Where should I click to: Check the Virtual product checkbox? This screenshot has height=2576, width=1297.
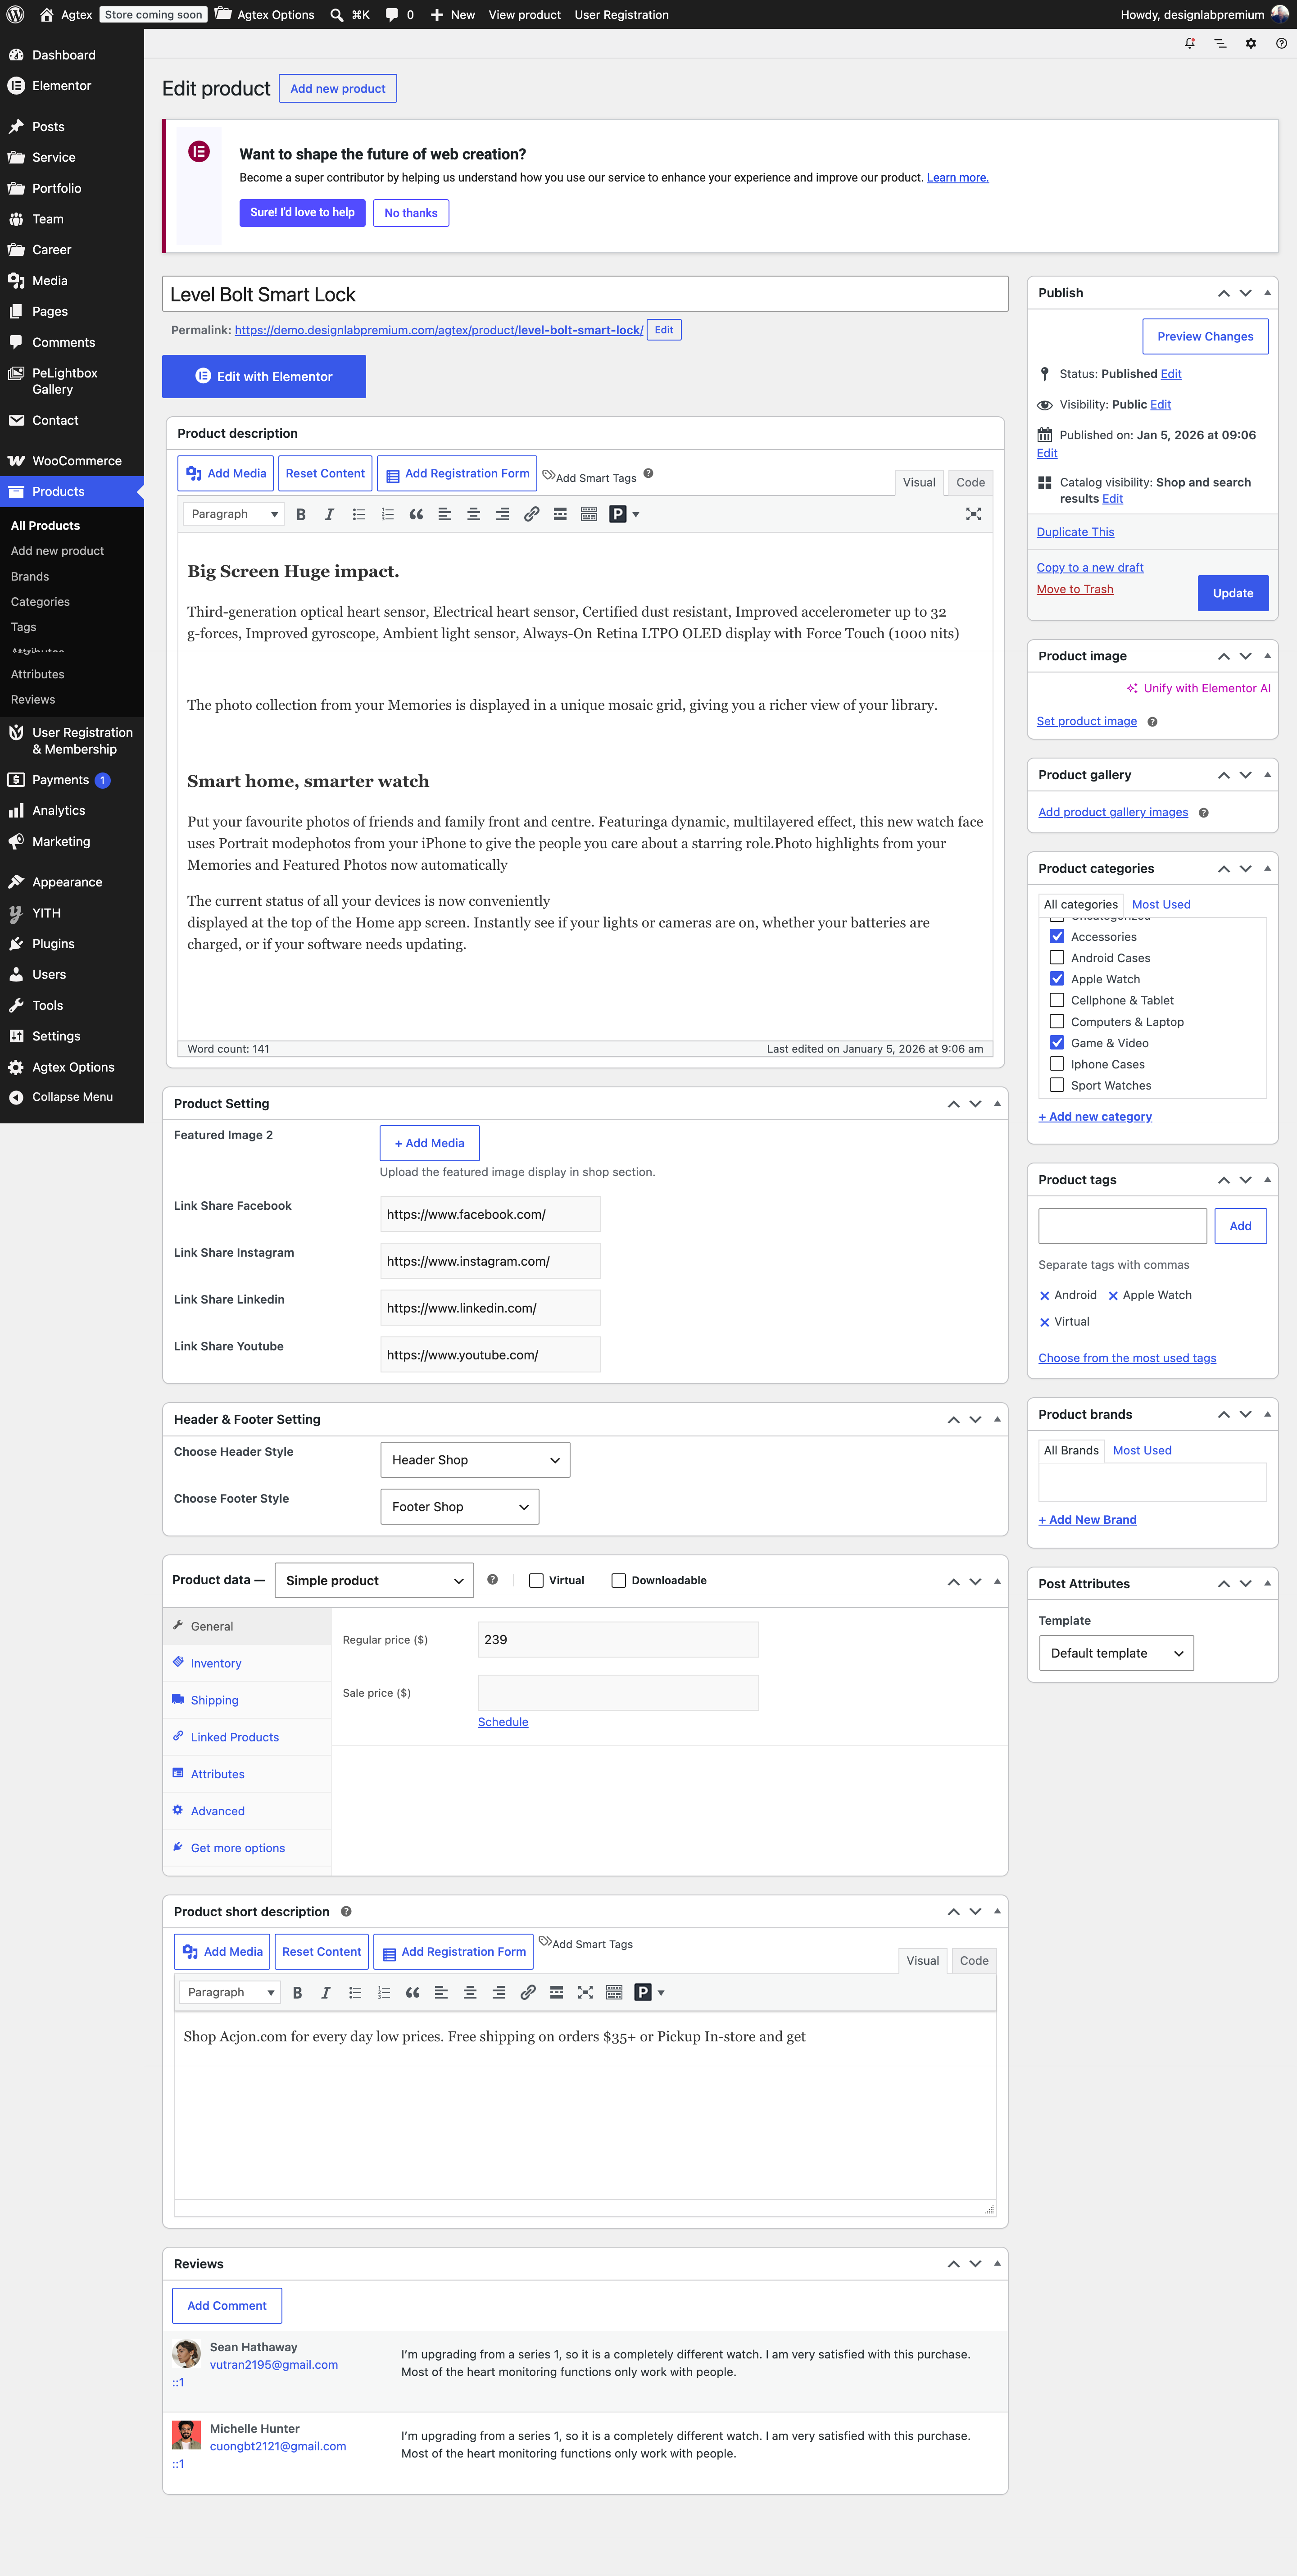click(x=536, y=1580)
